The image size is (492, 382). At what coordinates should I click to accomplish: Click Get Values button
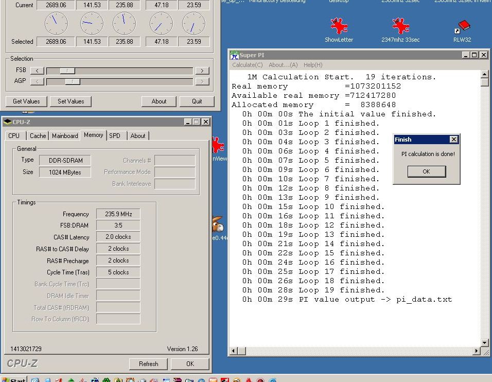click(26, 101)
